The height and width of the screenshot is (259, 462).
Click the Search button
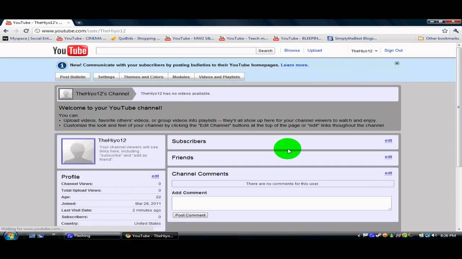[x=265, y=51]
